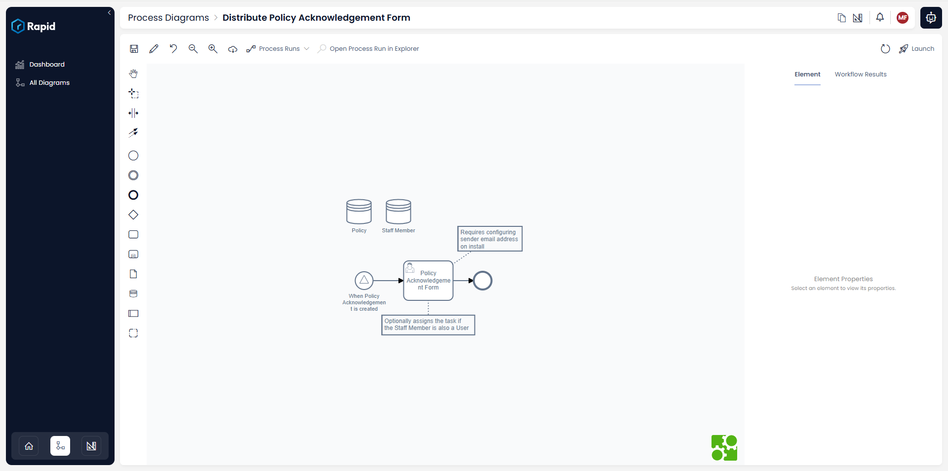Pick the pool/participant shape in the palette
This screenshot has width=948, height=471.
[x=133, y=314]
